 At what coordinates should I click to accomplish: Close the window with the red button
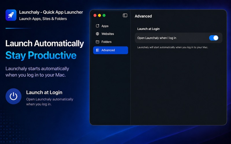[x=95, y=16]
